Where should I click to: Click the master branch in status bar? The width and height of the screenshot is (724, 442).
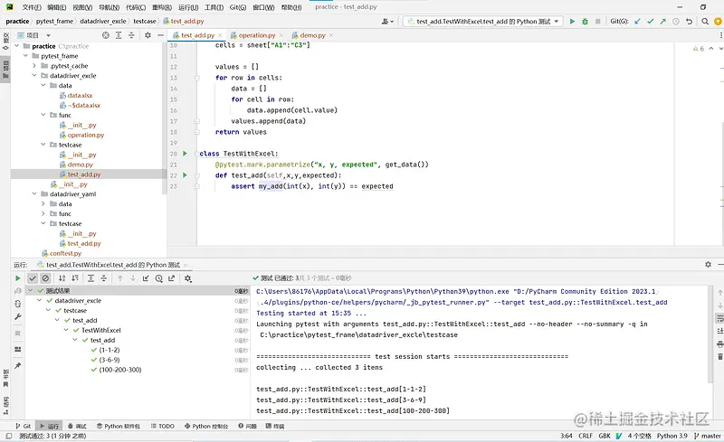(707, 436)
